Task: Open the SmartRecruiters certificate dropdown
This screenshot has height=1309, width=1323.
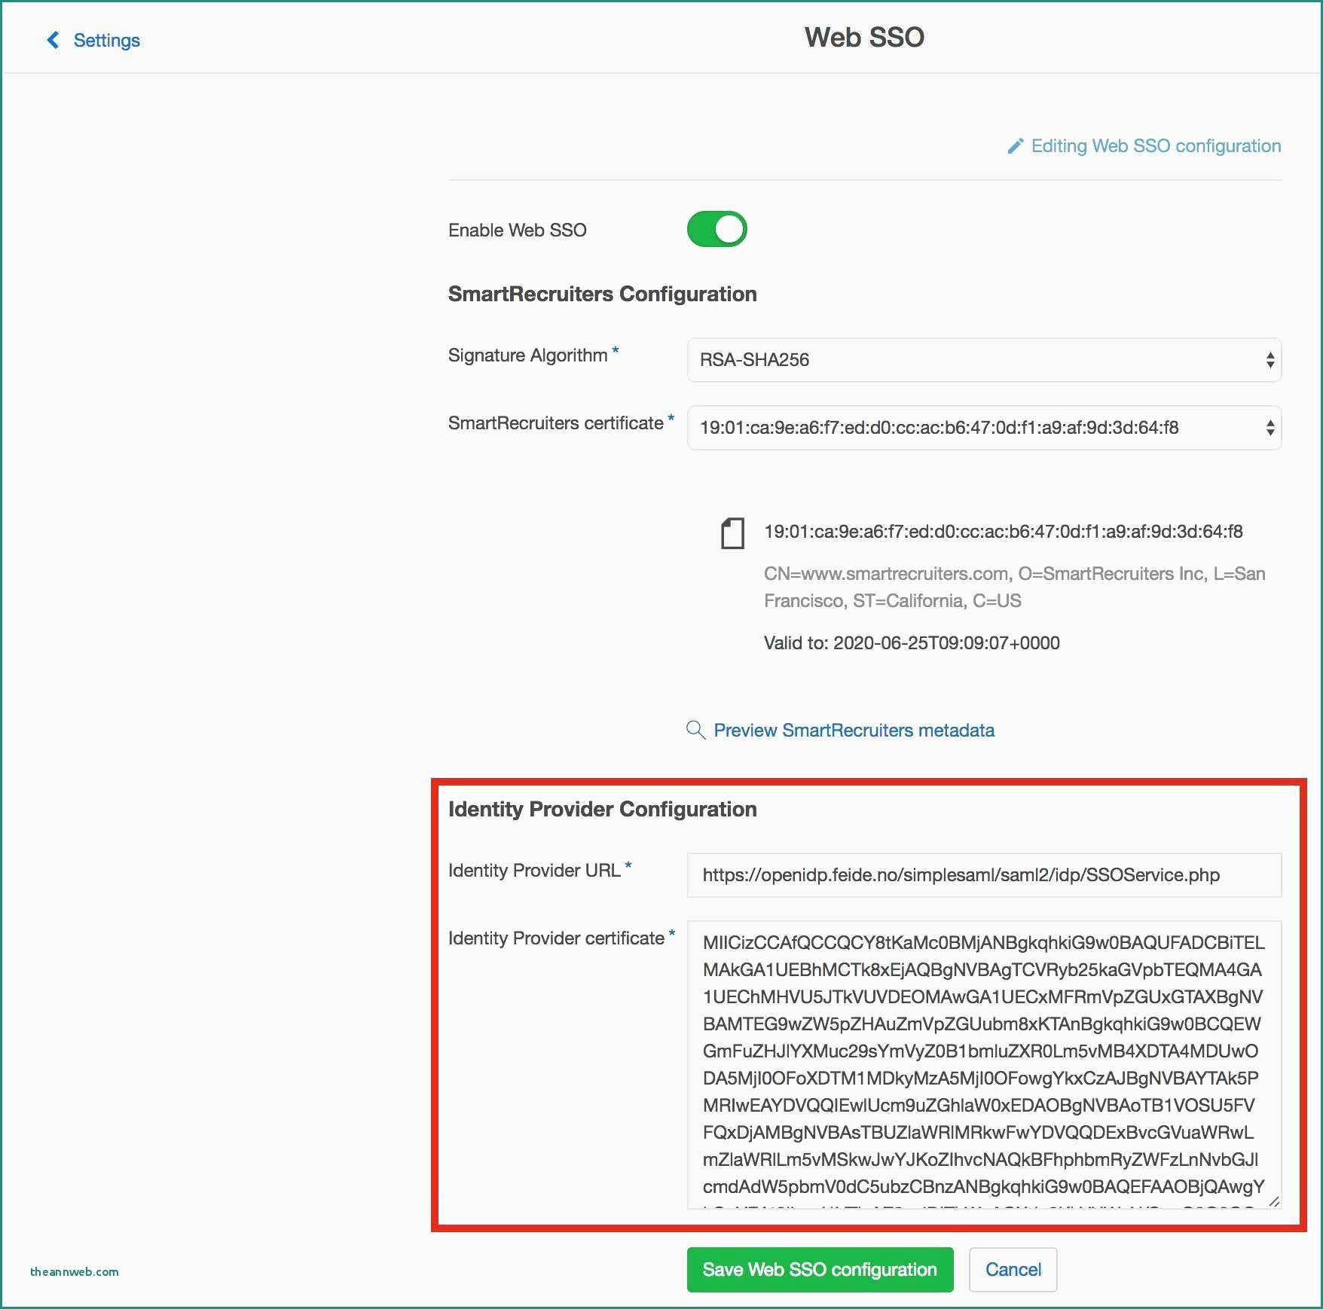Action: (984, 428)
